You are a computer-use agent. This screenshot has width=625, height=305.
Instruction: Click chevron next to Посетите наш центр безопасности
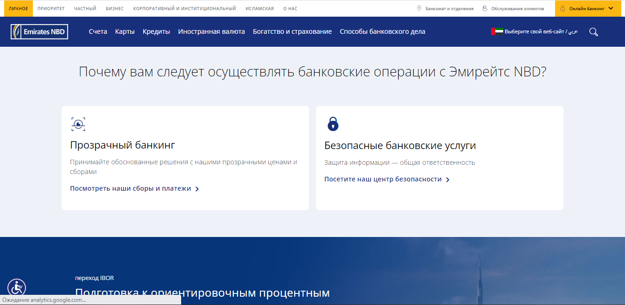448,180
